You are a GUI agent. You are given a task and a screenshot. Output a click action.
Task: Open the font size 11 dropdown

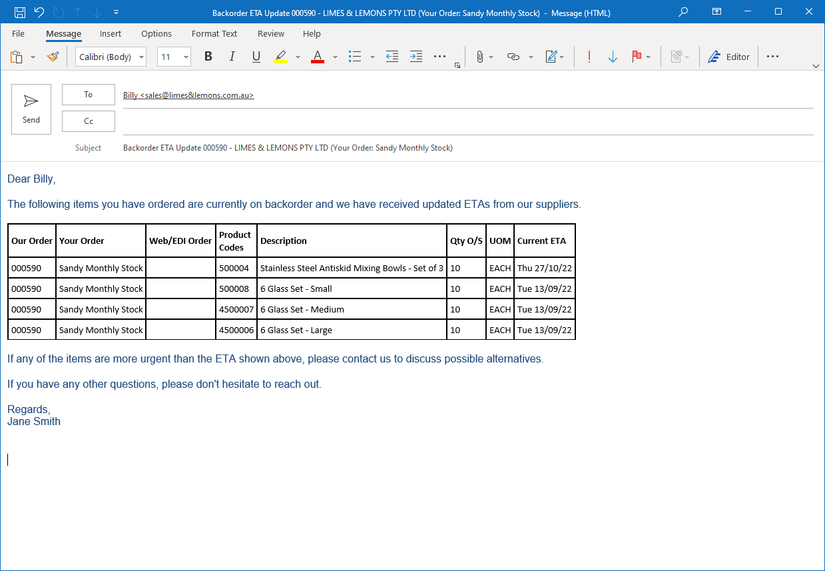pyautogui.click(x=186, y=57)
